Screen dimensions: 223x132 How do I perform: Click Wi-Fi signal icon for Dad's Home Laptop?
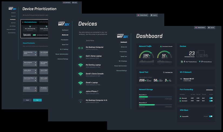pos(81,57)
